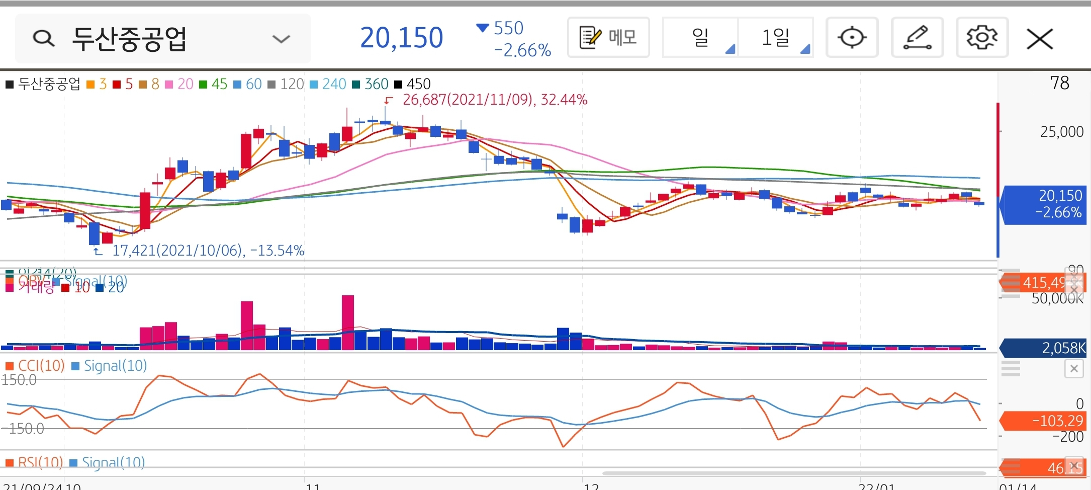The image size is (1091, 490).
Task: Open the 일 chart period dropdown
Action: (700, 37)
